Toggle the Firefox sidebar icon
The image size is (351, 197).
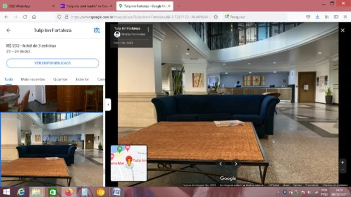336,17
